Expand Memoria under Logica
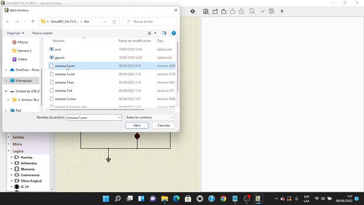This screenshot has width=364, height=205. pyautogui.click(x=11, y=169)
